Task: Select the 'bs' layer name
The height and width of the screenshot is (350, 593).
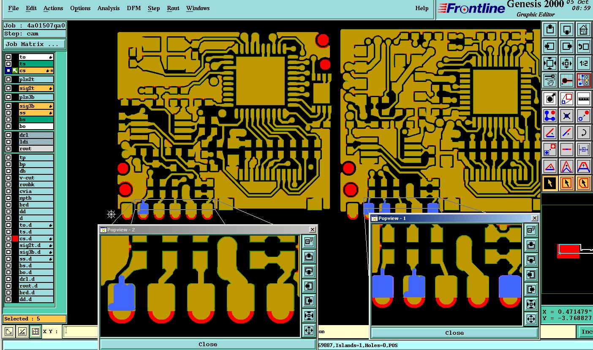Action: 36,119
